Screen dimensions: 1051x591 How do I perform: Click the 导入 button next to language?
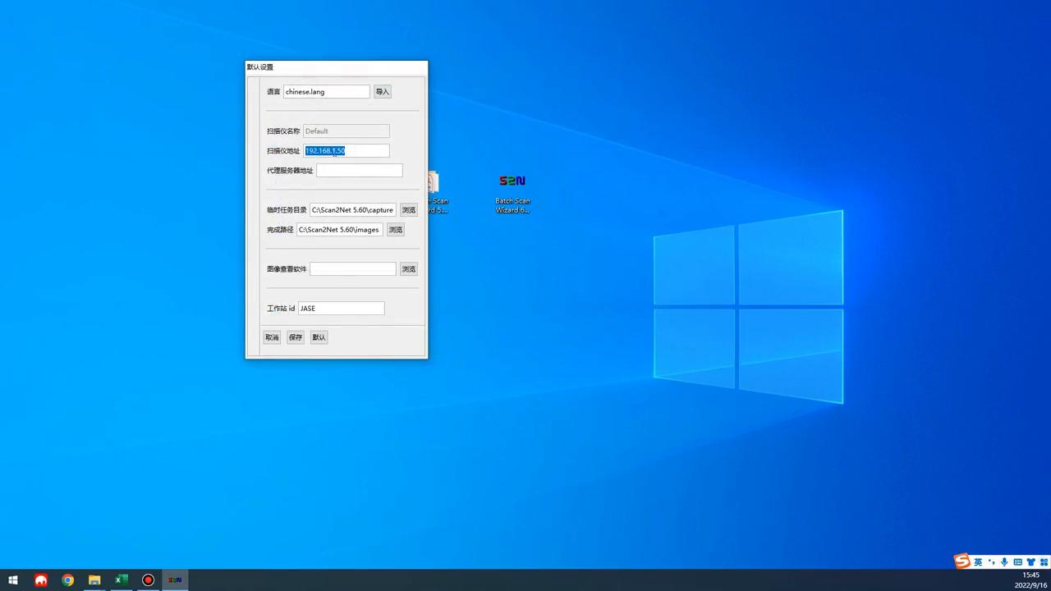382,92
